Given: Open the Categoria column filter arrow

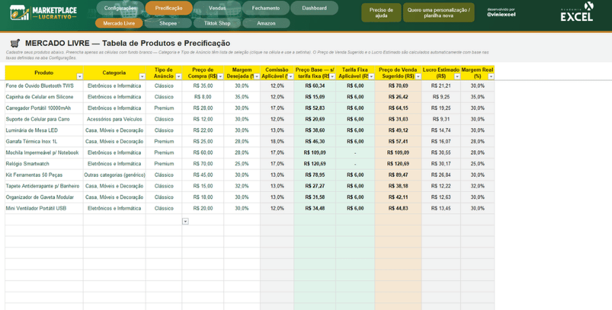Looking at the screenshot, I should (142, 76).
